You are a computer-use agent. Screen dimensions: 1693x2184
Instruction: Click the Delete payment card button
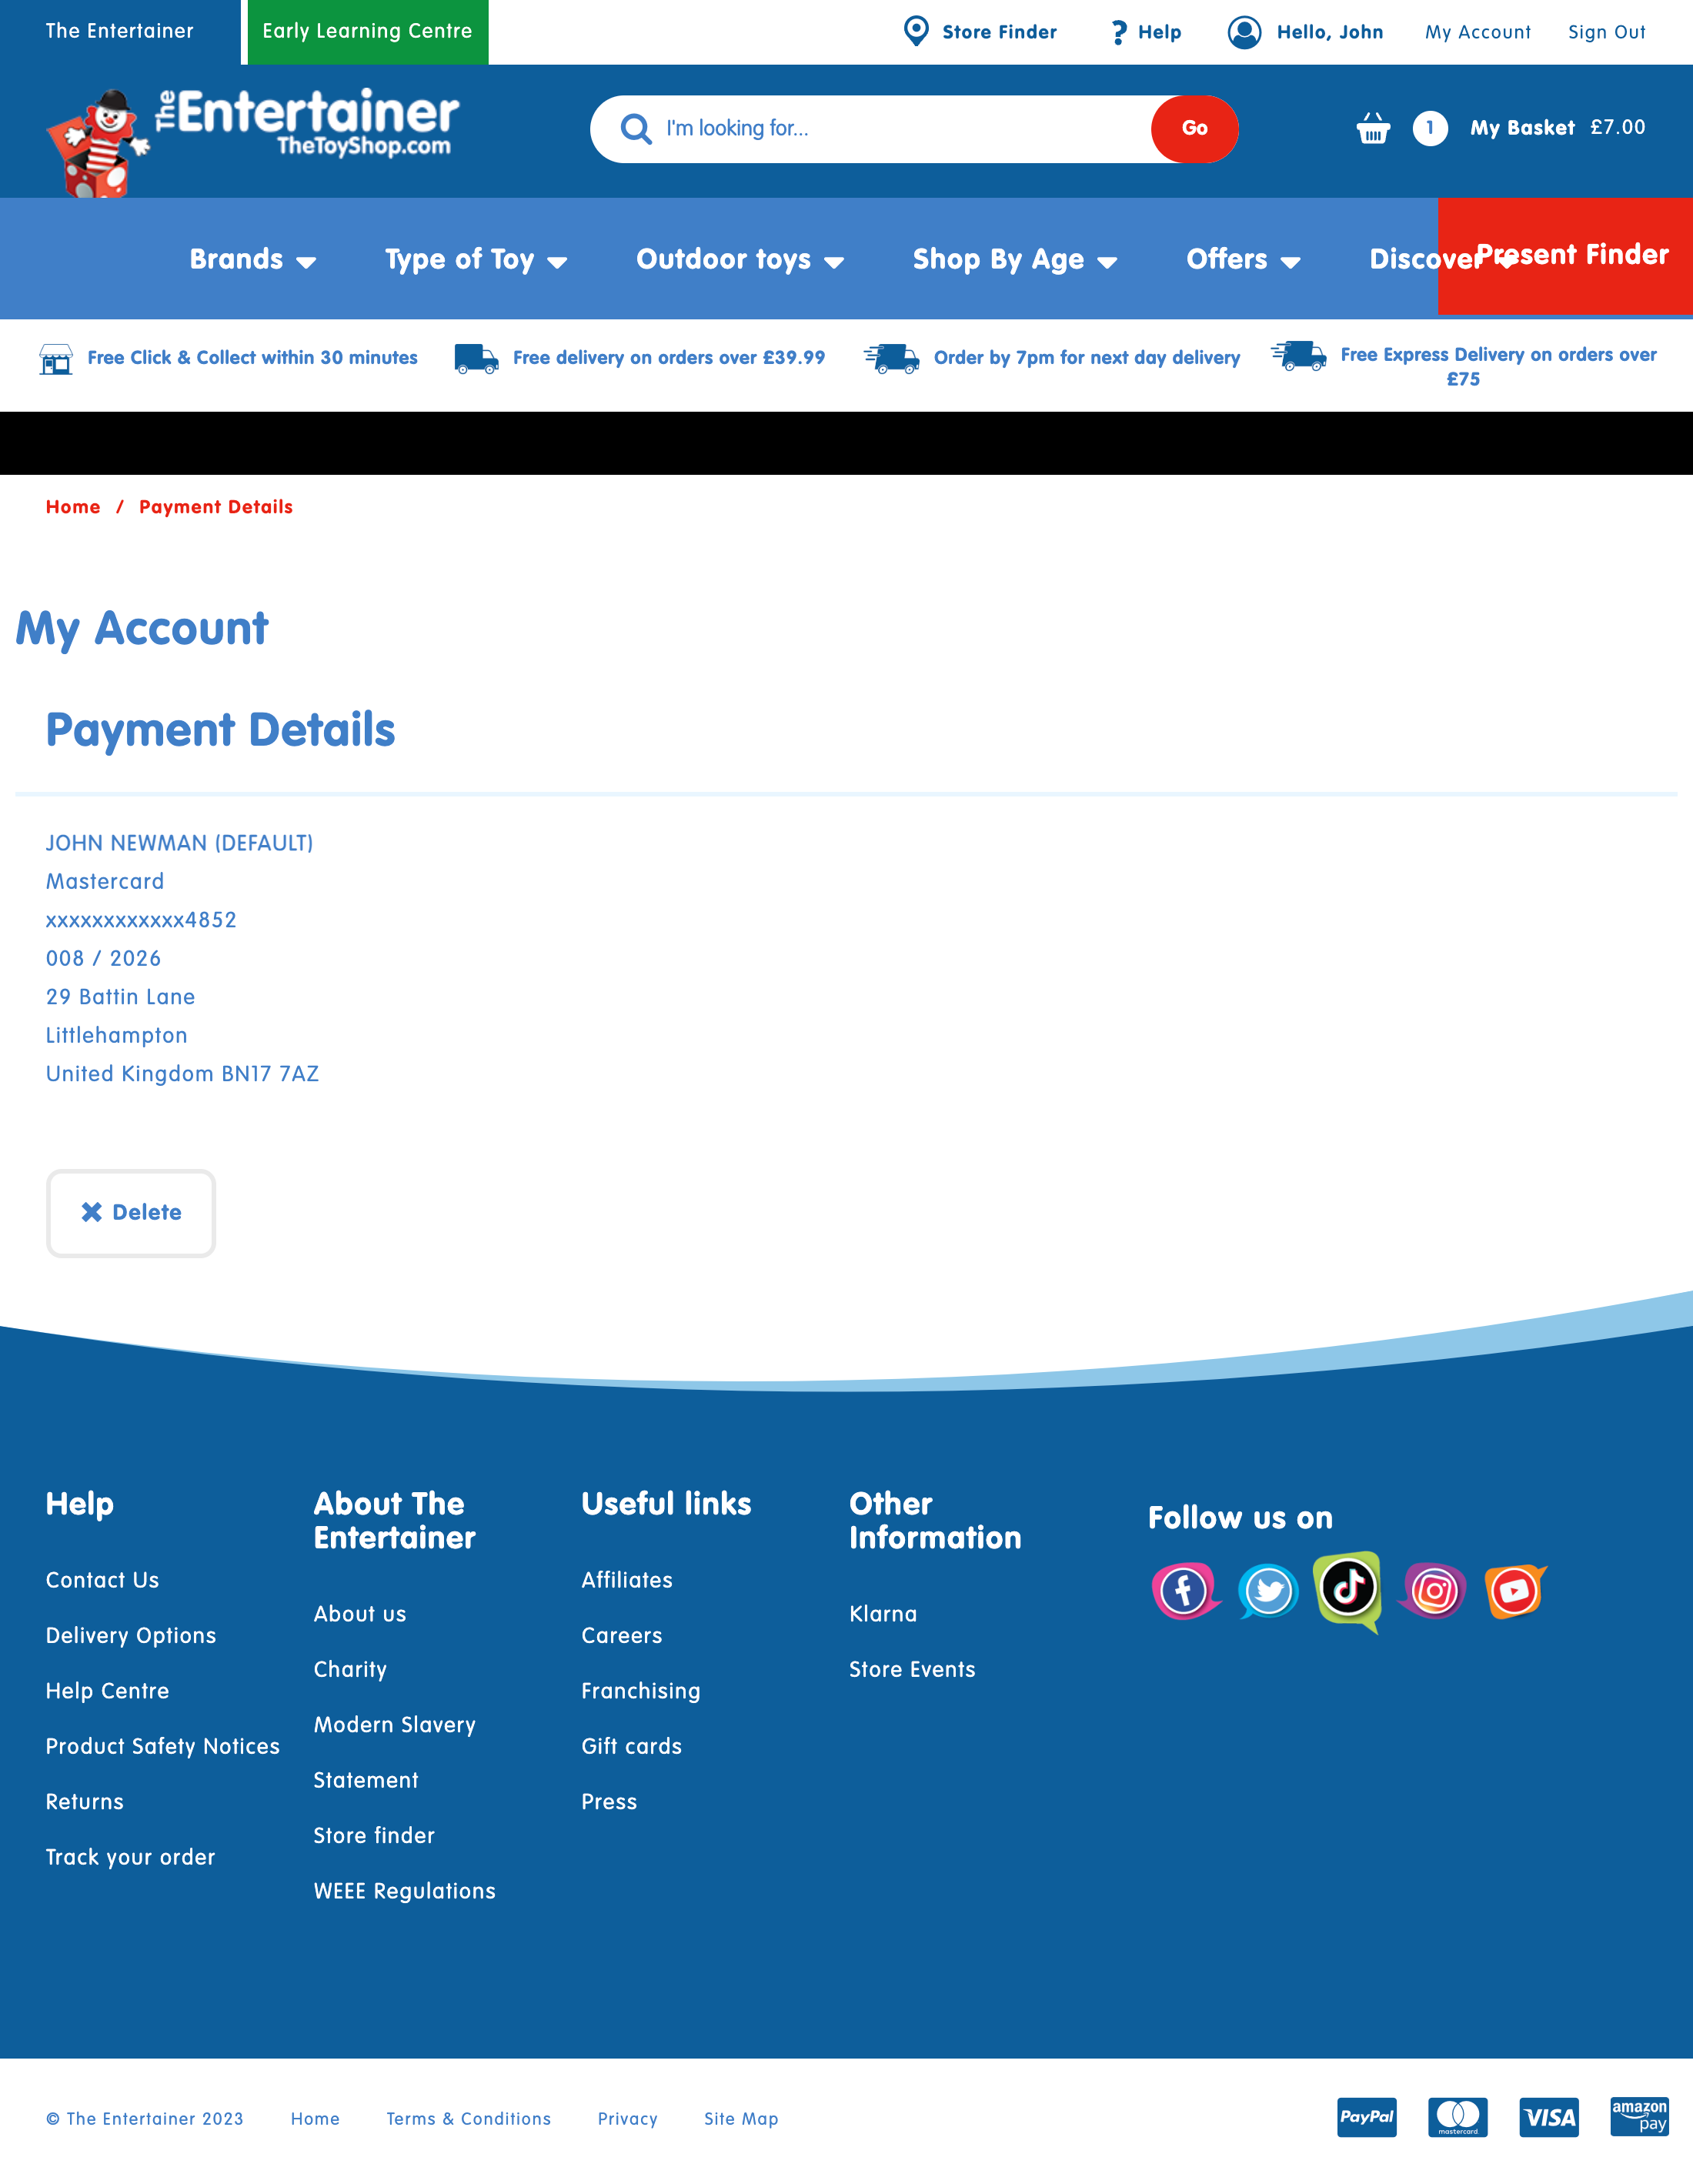click(x=130, y=1213)
